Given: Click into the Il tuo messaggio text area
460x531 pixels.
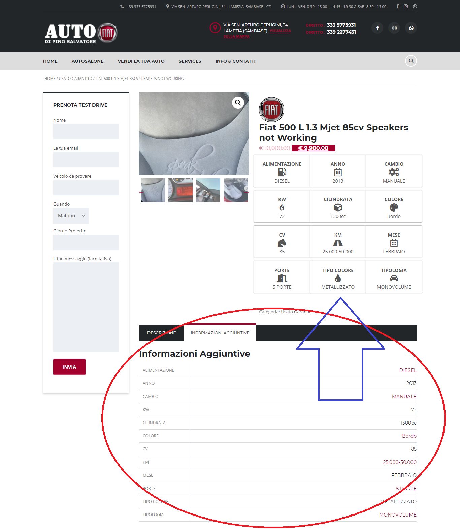Looking at the screenshot, I should coord(86,307).
